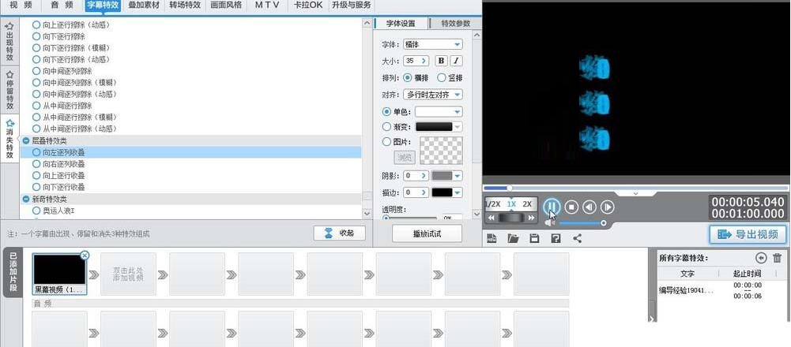Click the volume slider handle
Screen dimensions: 791x347
(x=604, y=222)
